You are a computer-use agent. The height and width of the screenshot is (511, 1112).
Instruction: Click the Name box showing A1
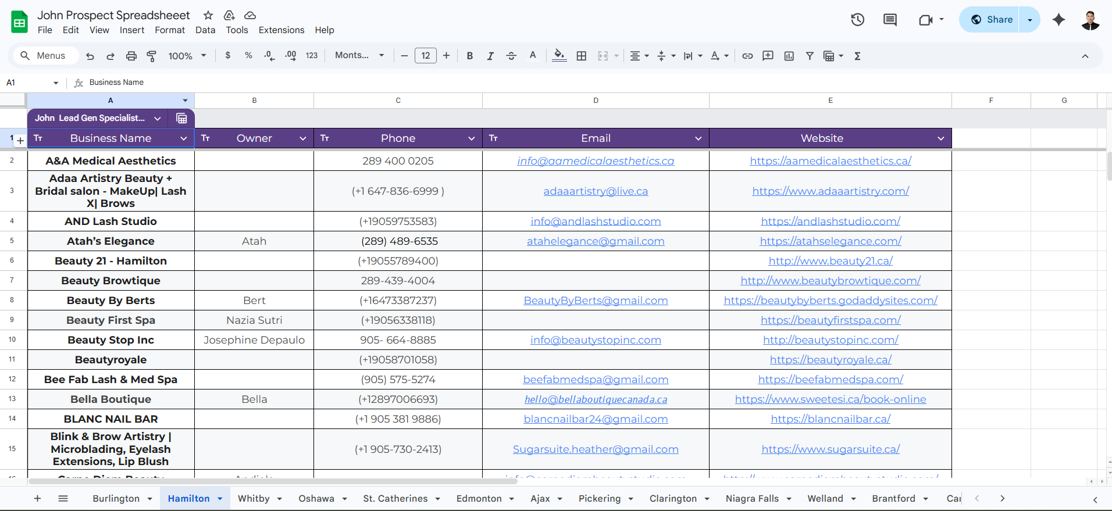pyautogui.click(x=31, y=83)
